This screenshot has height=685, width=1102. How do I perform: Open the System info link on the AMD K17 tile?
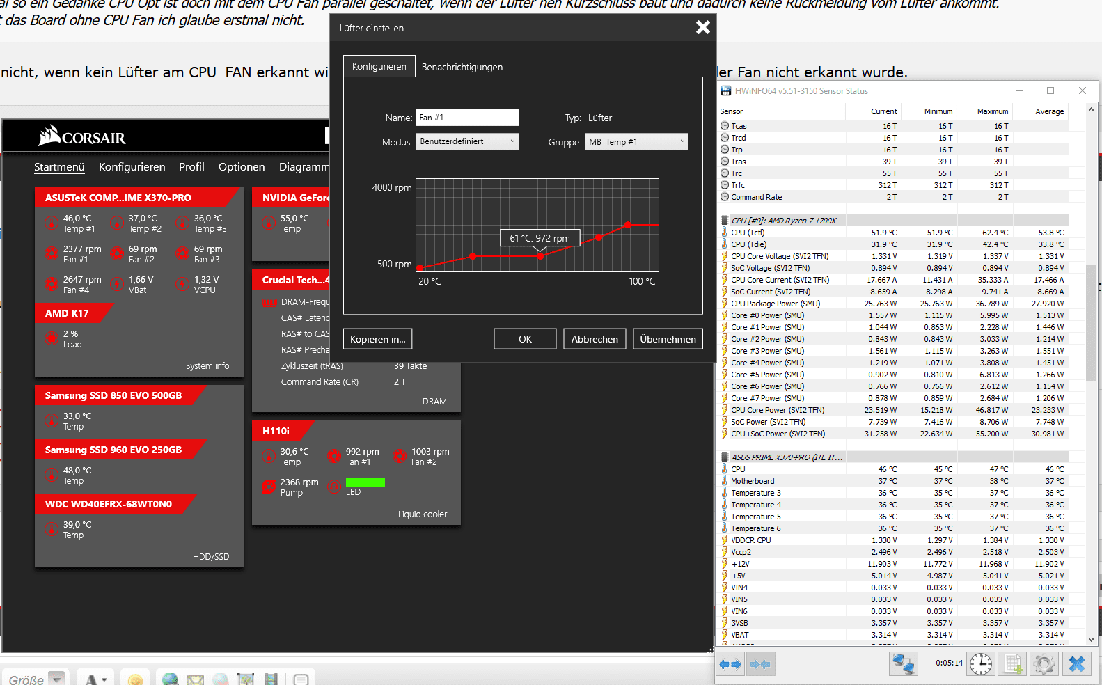pyautogui.click(x=207, y=366)
